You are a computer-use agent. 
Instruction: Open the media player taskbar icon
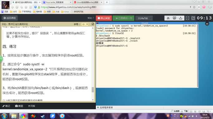point(62,116)
